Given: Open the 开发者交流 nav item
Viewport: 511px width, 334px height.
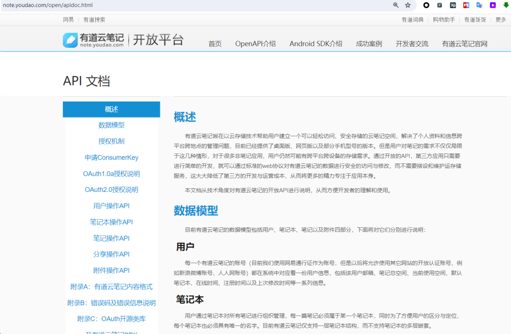Looking at the screenshot, I should 412,44.
